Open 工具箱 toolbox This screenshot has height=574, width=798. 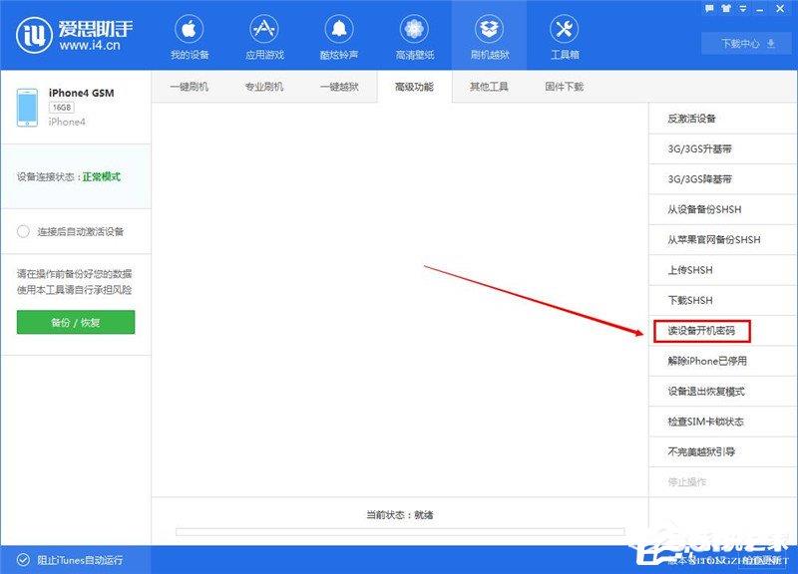coord(565,38)
